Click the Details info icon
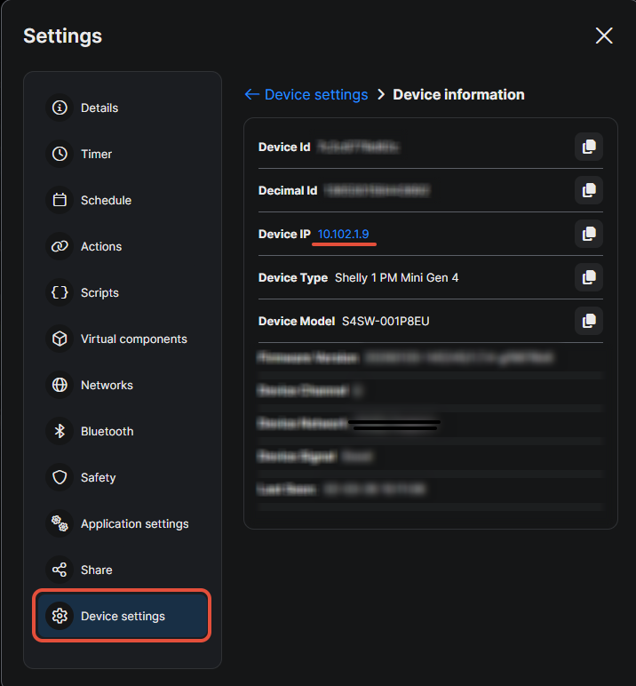 (60, 108)
